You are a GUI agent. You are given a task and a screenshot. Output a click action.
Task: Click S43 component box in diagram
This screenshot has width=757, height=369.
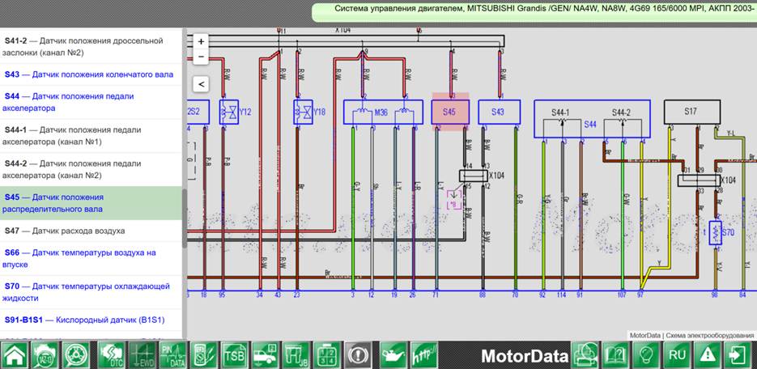click(500, 112)
